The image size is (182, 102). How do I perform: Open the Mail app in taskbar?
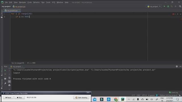tap(95, 99)
